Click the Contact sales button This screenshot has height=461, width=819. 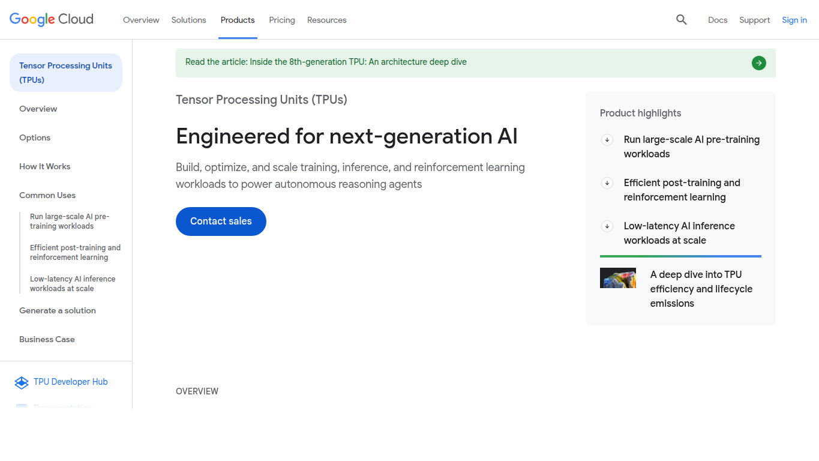[221, 221]
